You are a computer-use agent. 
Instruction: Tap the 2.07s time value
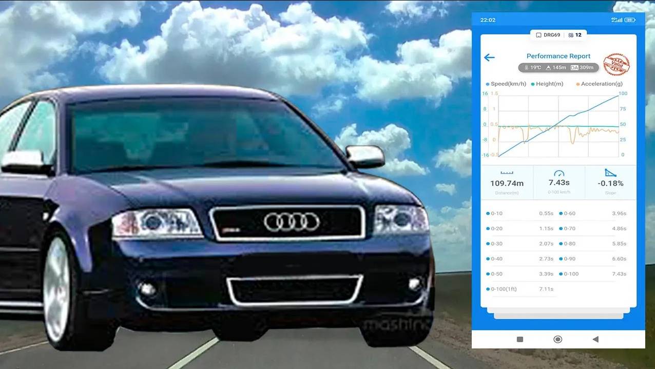(x=546, y=244)
